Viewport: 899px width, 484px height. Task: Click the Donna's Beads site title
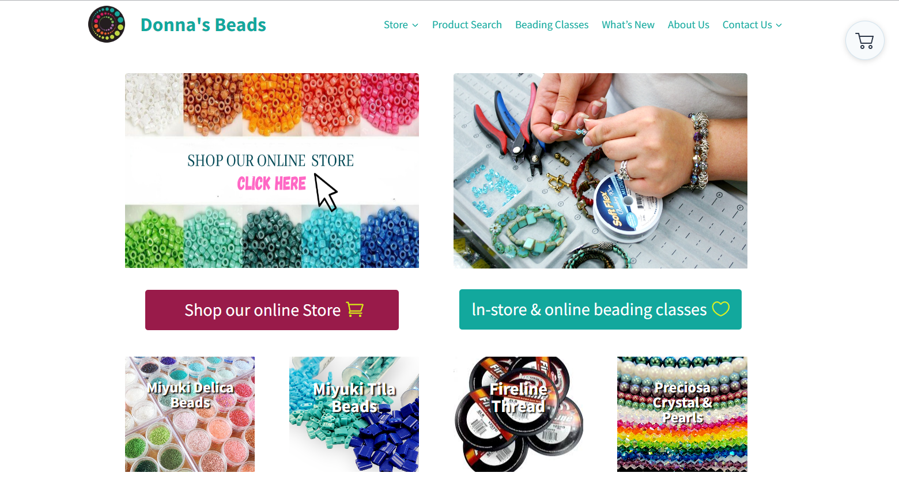coord(203,25)
